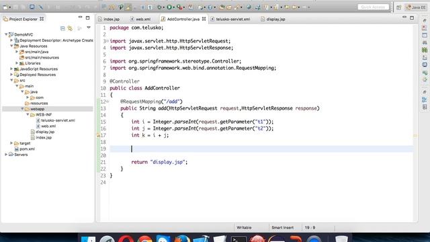
Task: Minimize the editor area
Action: click(404, 17)
